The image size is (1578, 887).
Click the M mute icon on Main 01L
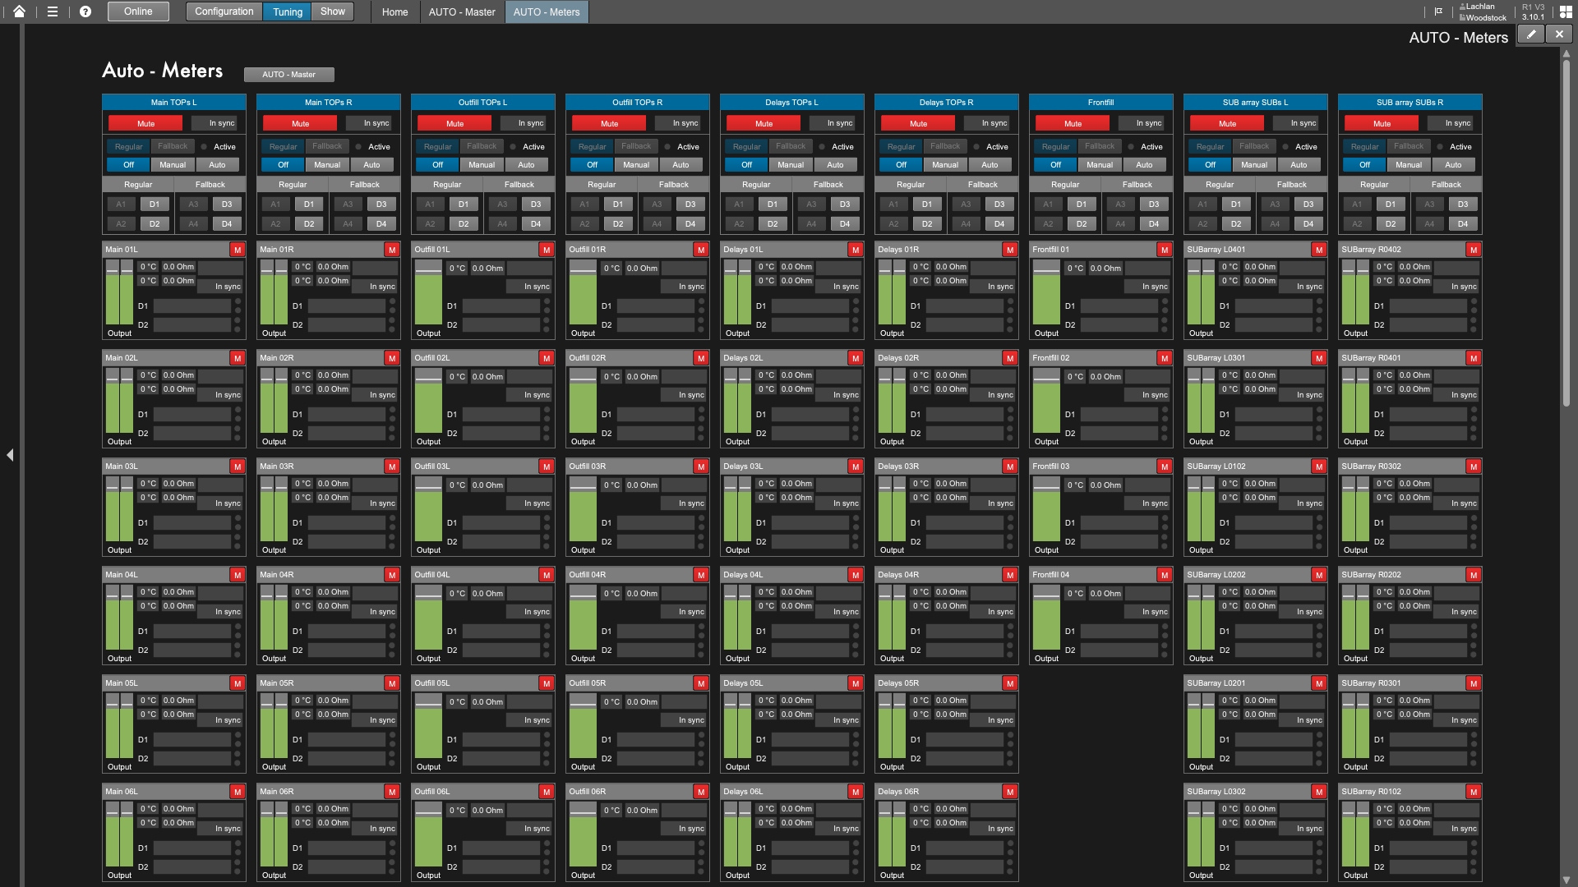pyautogui.click(x=238, y=250)
